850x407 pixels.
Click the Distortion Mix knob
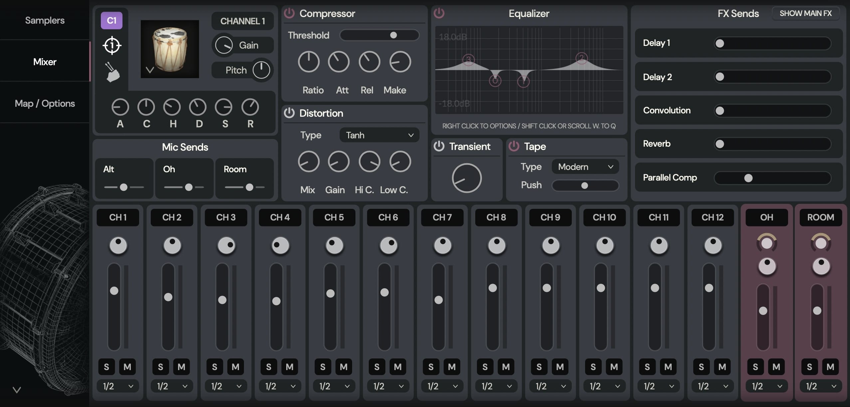308,162
